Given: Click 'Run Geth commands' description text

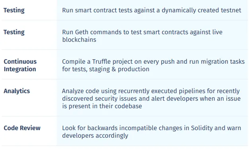Looking at the screenshot, I should [142, 36].
